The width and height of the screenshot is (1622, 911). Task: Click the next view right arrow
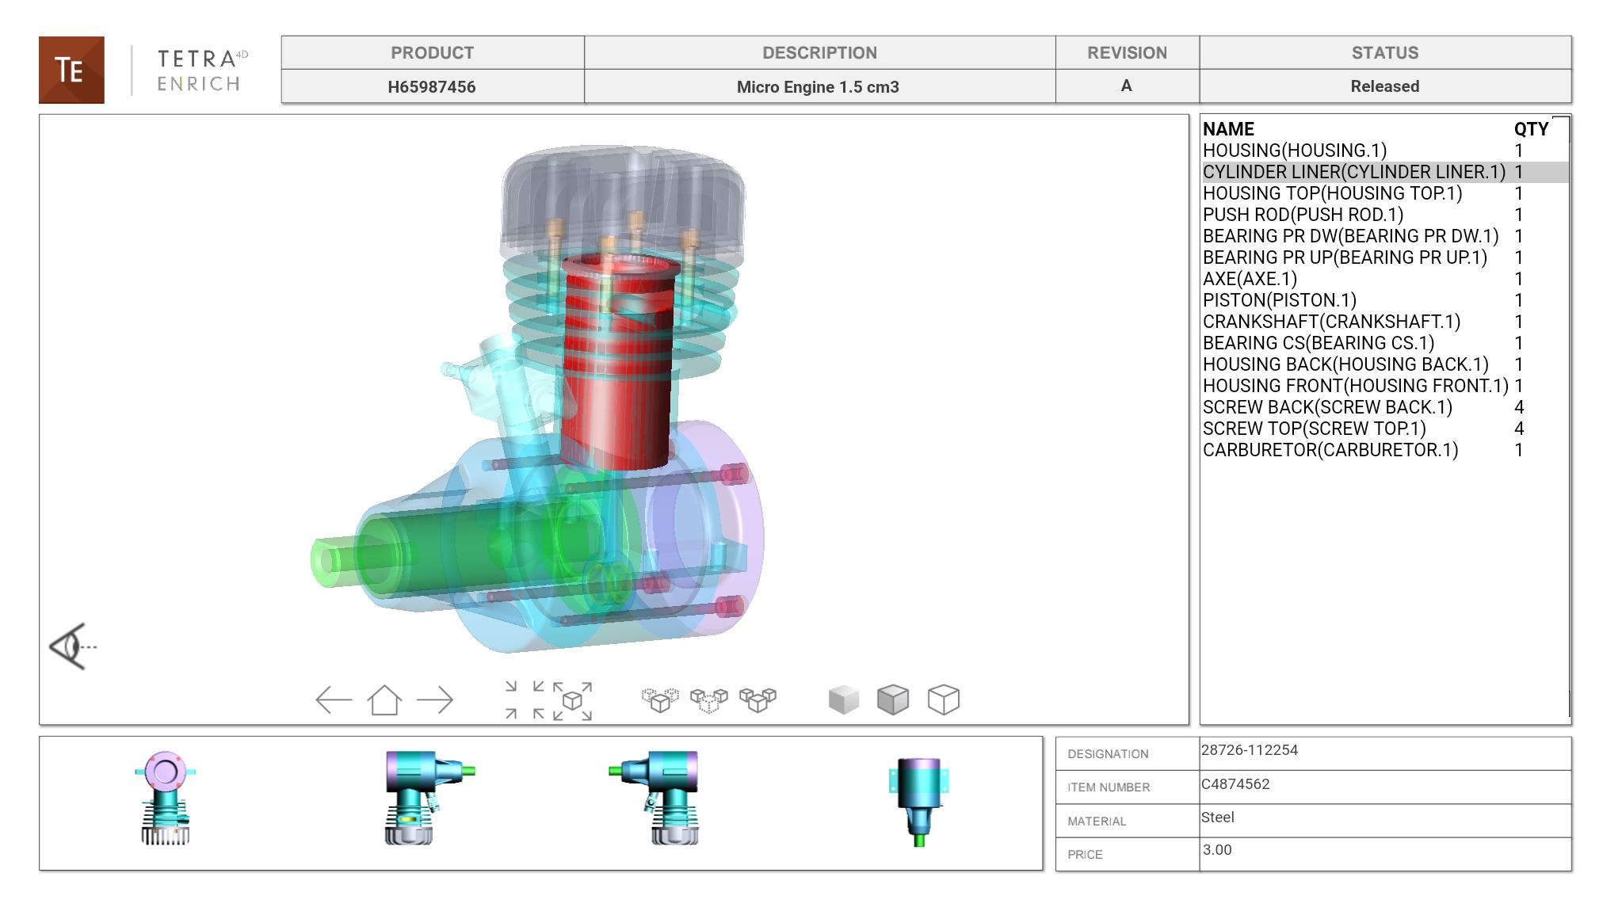pos(434,700)
